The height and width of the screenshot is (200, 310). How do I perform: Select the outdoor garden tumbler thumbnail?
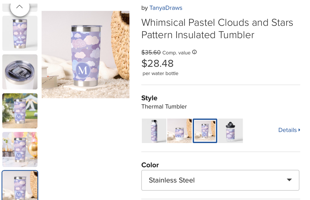(x=20, y=111)
